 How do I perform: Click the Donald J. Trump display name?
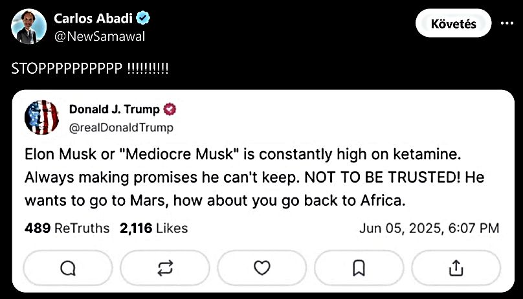coord(115,109)
